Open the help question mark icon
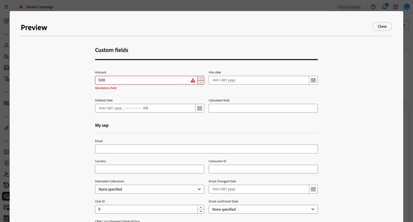Screen dimensions: 413x222 [x=373, y=7]
